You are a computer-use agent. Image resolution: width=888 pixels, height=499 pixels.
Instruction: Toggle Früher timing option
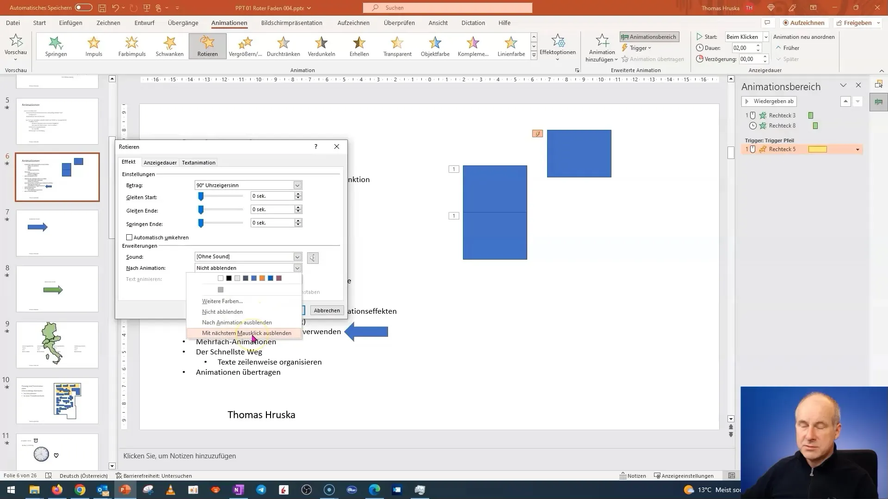click(790, 48)
